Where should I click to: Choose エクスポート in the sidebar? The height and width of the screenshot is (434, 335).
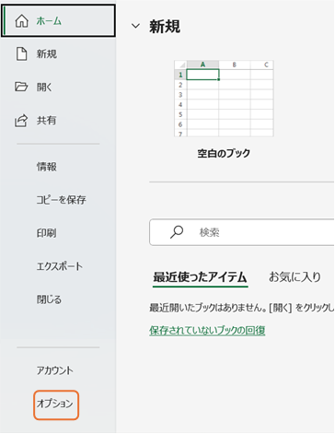(x=60, y=266)
